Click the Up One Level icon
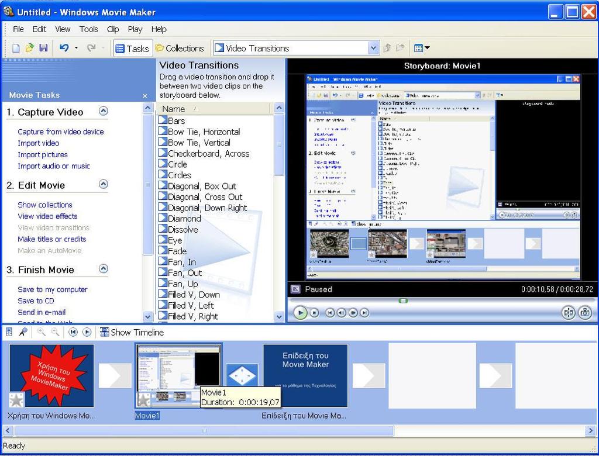Screen dimensions: 599x456 [387, 48]
